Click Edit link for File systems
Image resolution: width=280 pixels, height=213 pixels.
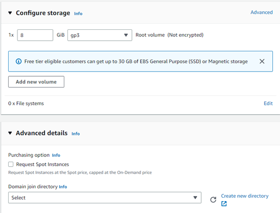point(268,103)
